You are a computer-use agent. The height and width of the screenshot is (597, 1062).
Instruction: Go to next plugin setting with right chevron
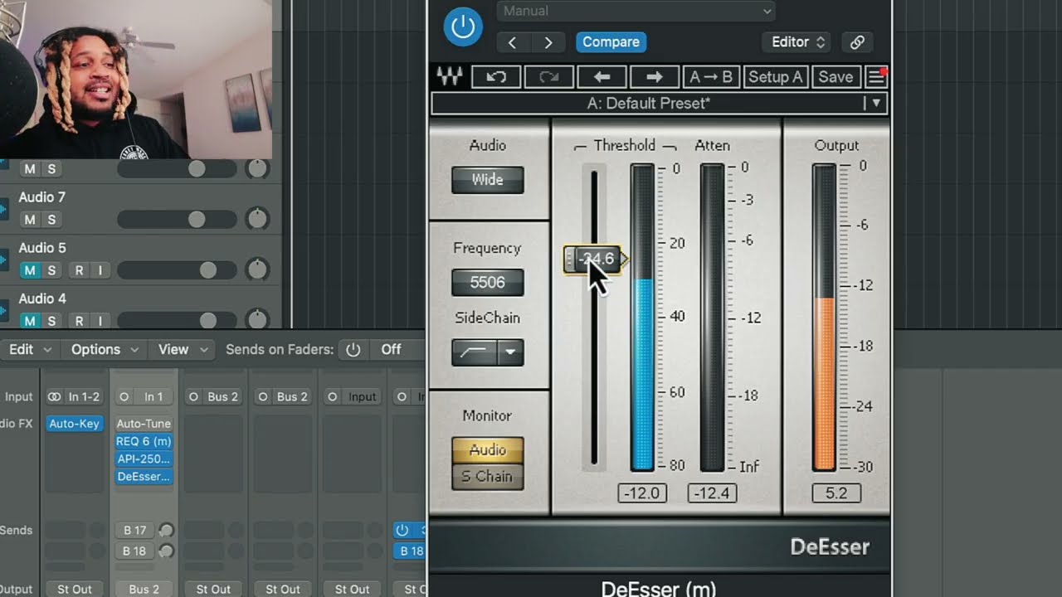click(x=548, y=42)
